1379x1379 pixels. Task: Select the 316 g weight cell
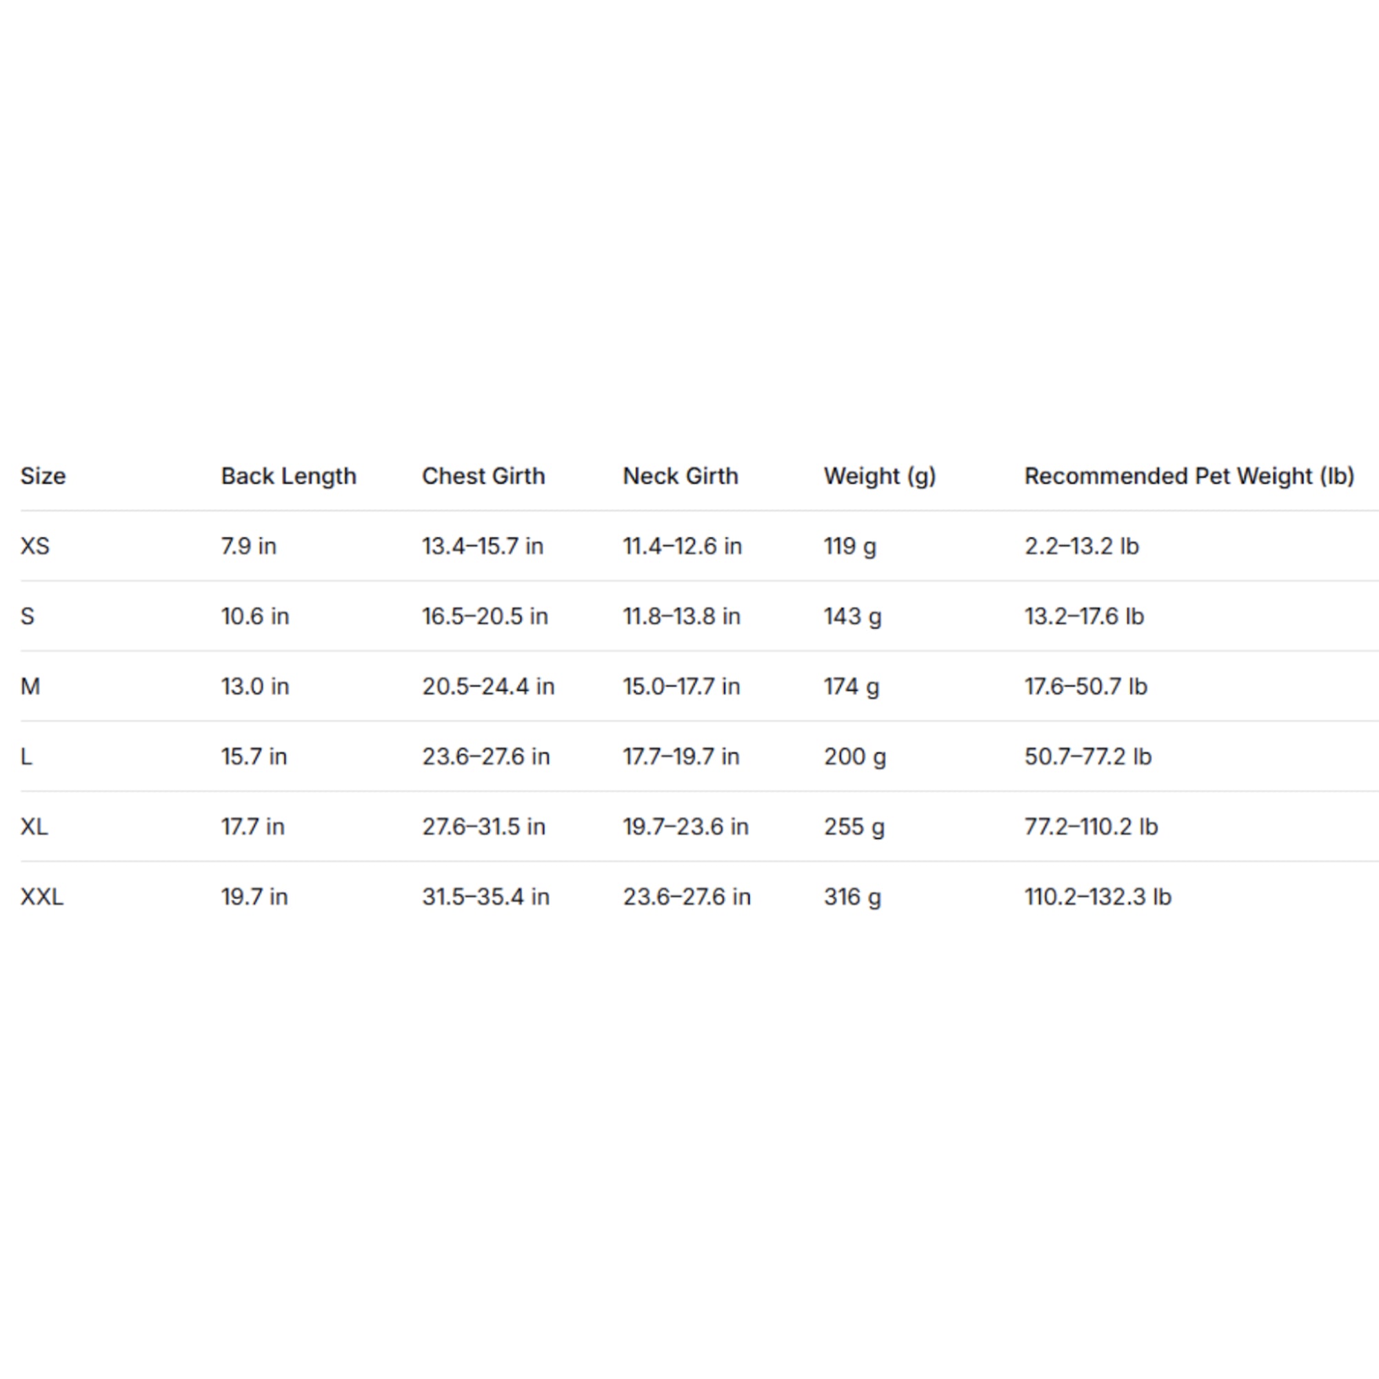(852, 896)
